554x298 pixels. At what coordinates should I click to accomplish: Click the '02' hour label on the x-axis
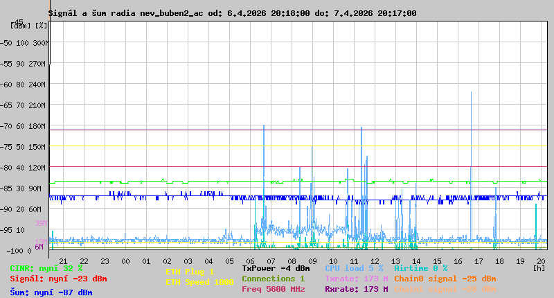click(167, 261)
